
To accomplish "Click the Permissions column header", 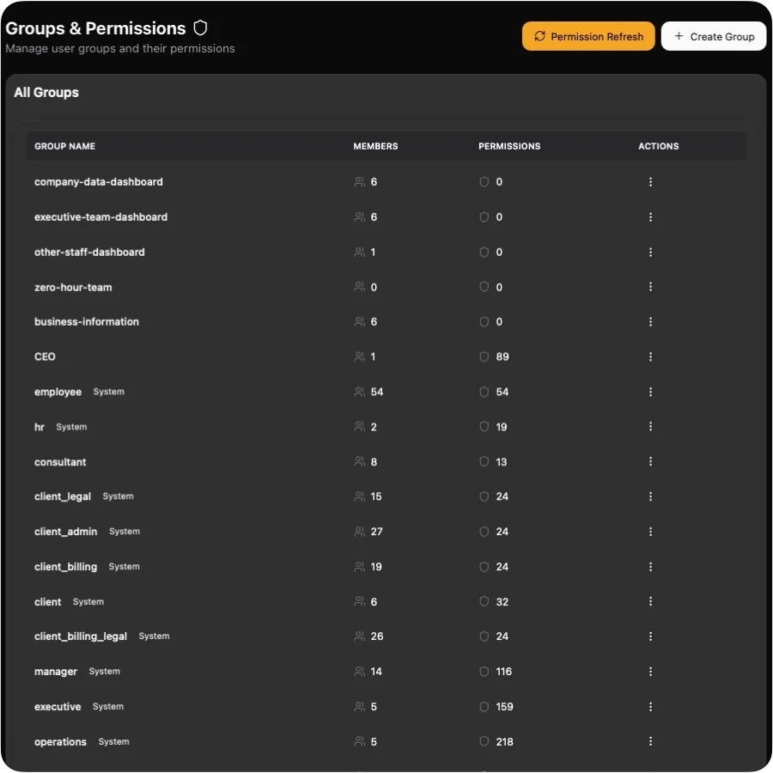I will pos(509,146).
